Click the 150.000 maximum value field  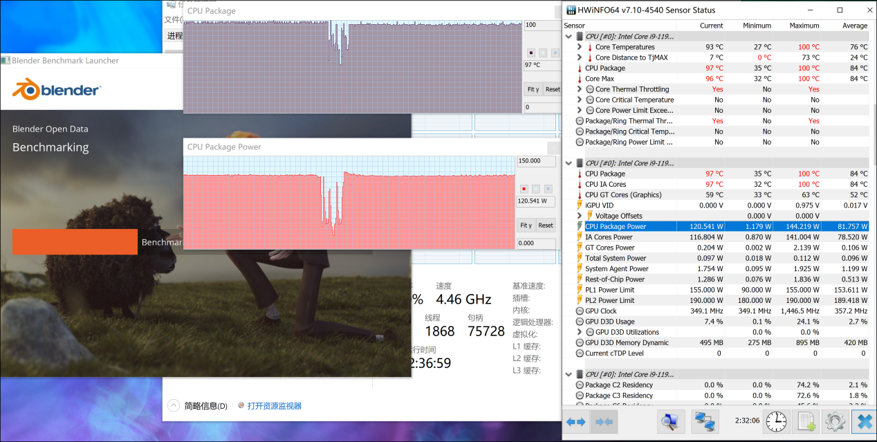(x=535, y=161)
